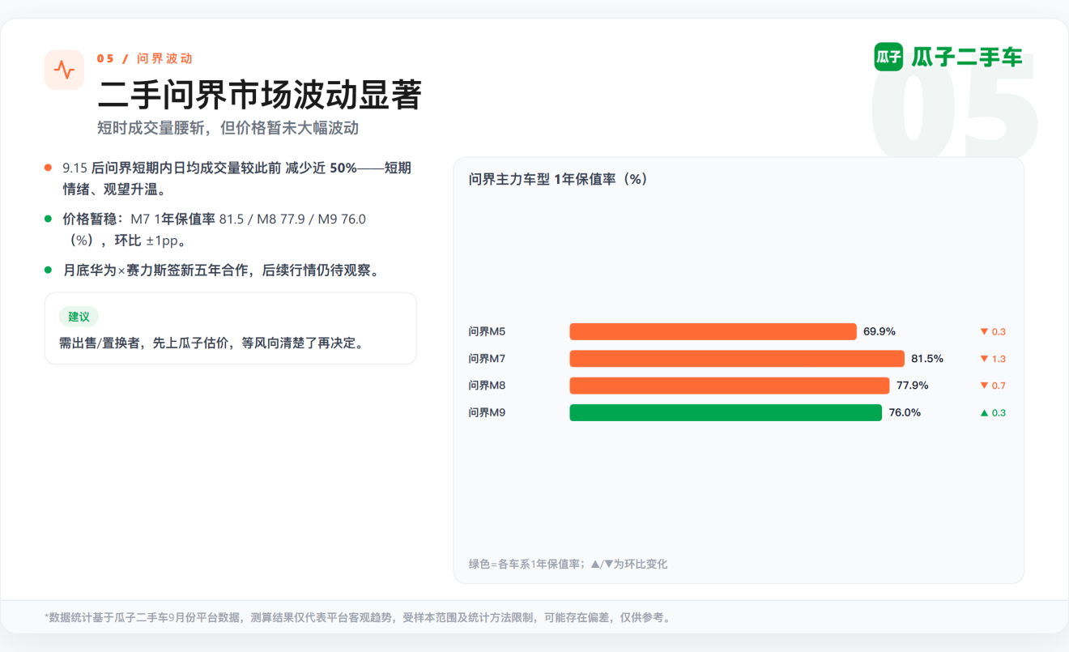This screenshot has height=652, width=1069.
Task: Click the subtitle 短时成交量腰斩，但价格暂未大幅波动
Action: [x=228, y=128]
